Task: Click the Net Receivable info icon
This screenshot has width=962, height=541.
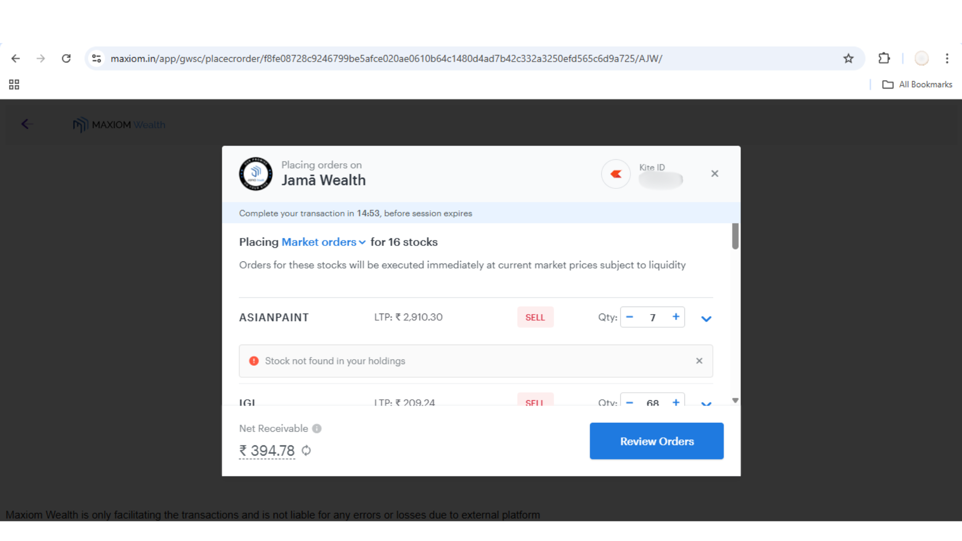Action: point(317,429)
